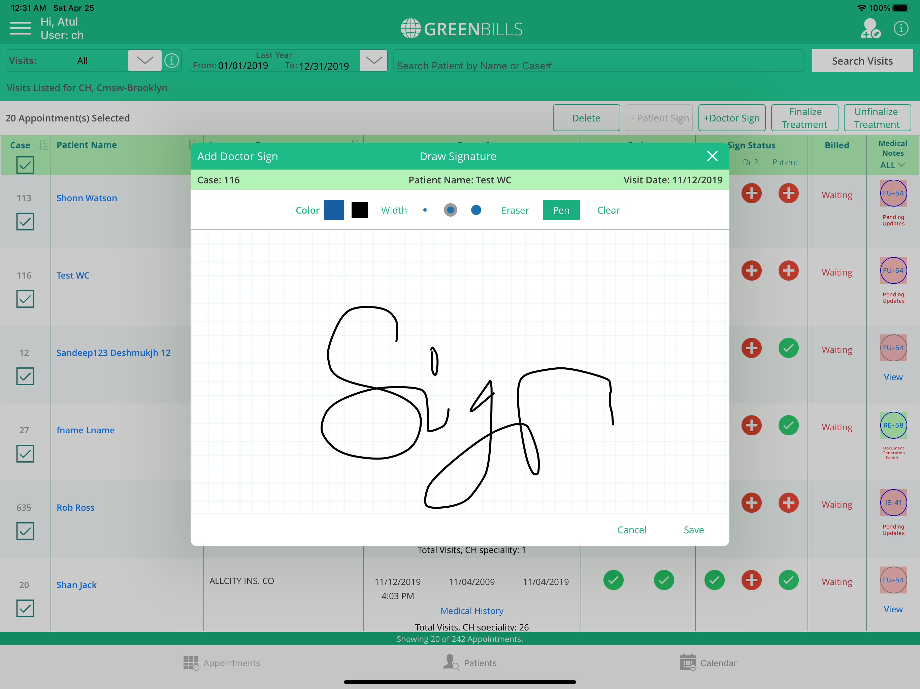Open the info icon in top bar
The height and width of the screenshot is (689, 920).
click(901, 28)
